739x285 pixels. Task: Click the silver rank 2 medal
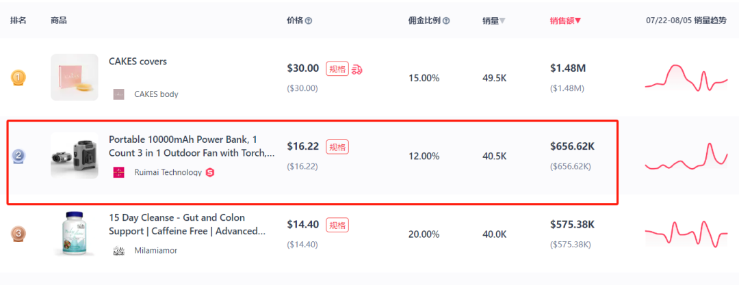tap(18, 155)
